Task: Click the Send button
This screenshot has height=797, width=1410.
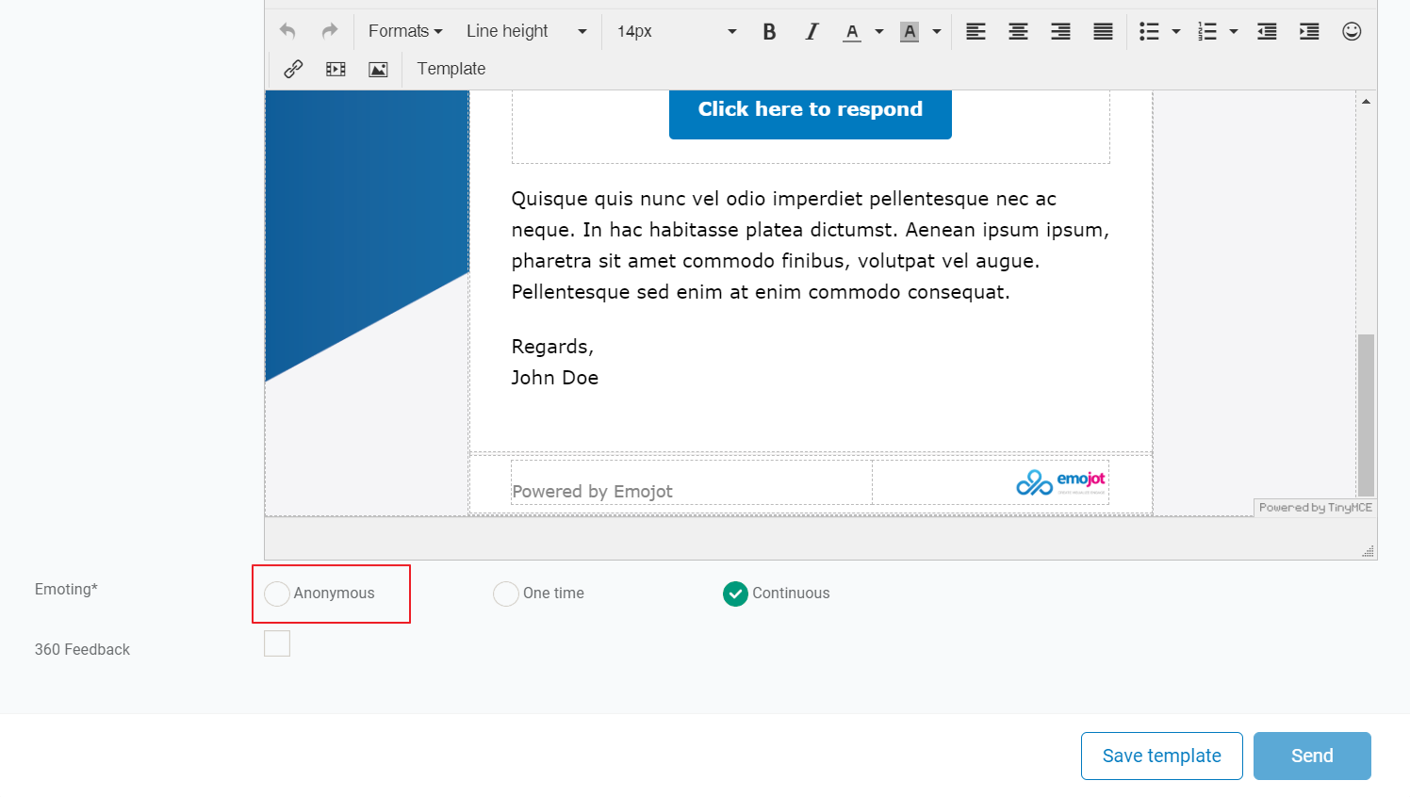Action: point(1311,756)
